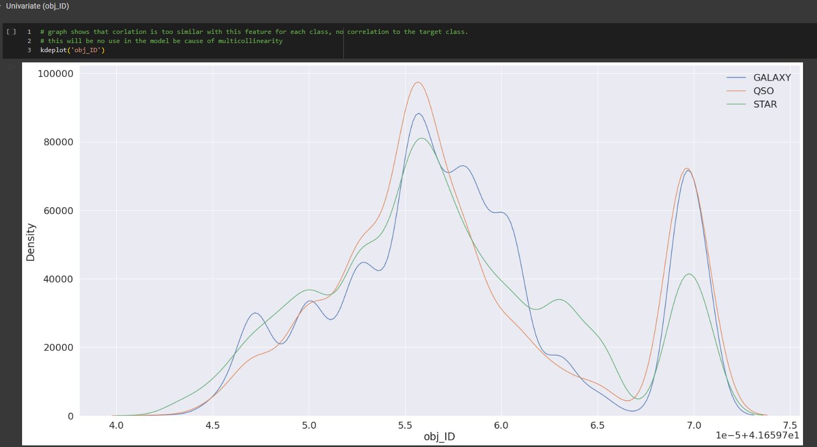Click line number 1 in the code cell

pos(30,32)
